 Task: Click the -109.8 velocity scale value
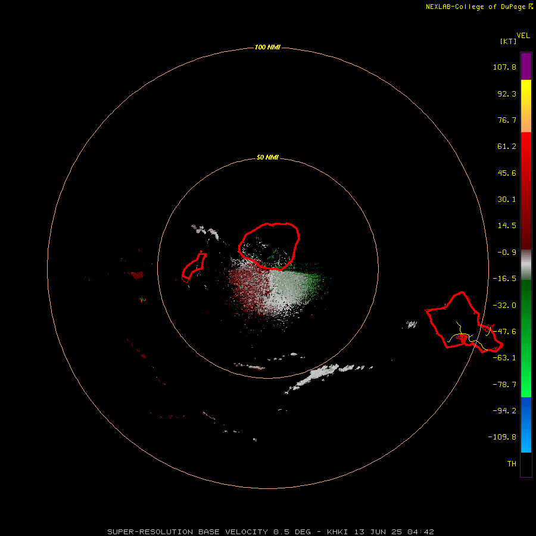coord(502,437)
